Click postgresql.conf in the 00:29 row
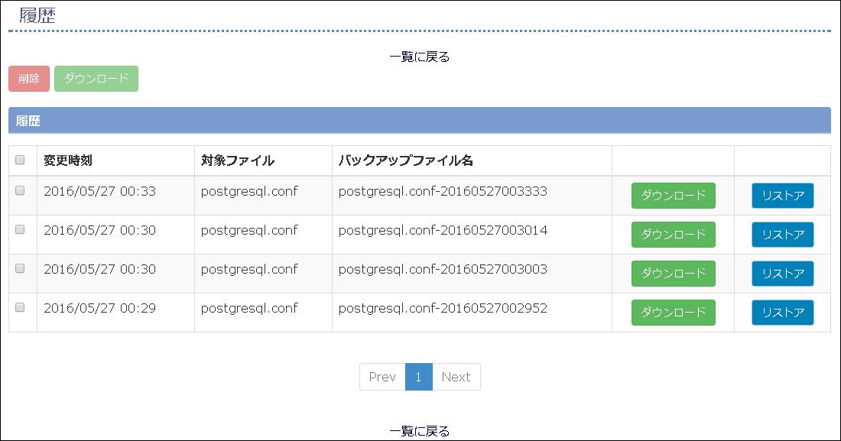This screenshot has width=841, height=441. pyautogui.click(x=249, y=309)
